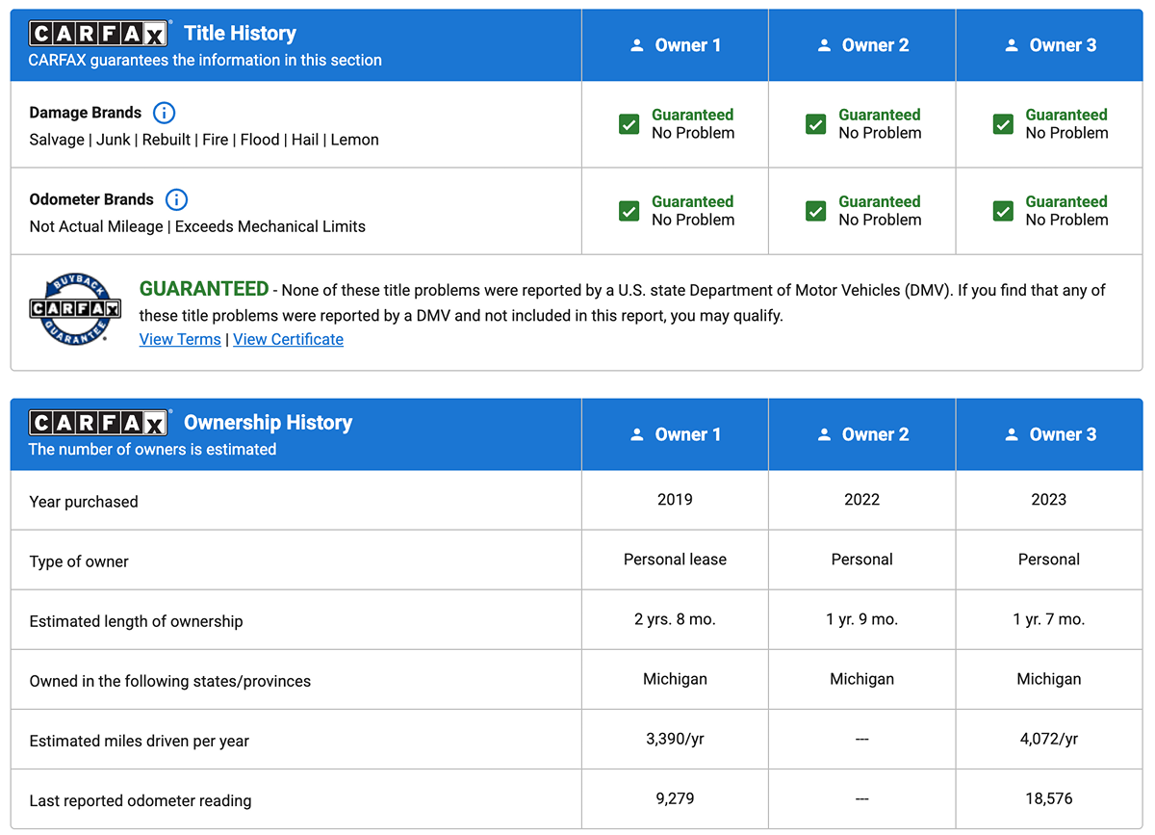
Task: Select Owner 2 column header in Title History
Action: pyautogui.click(x=862, y=45)
